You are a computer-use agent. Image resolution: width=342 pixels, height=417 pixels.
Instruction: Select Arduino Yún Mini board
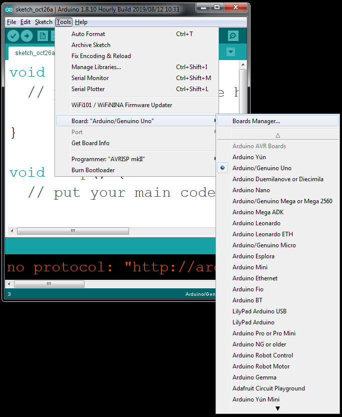tap(278, 399)
